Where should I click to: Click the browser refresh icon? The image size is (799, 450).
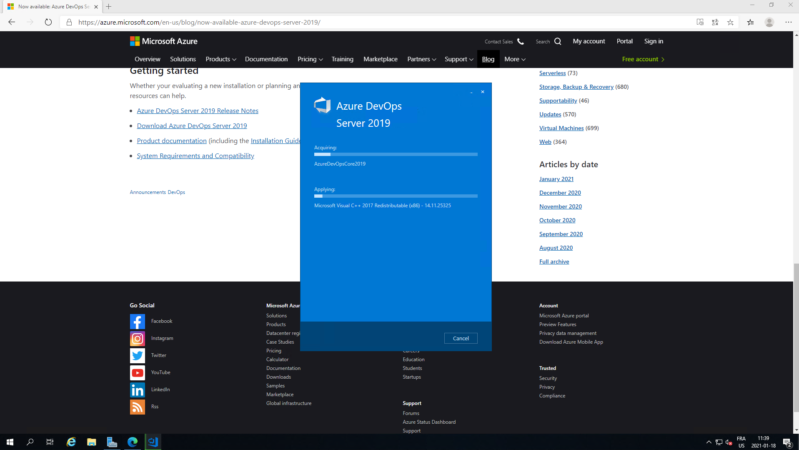pos(48,22)
